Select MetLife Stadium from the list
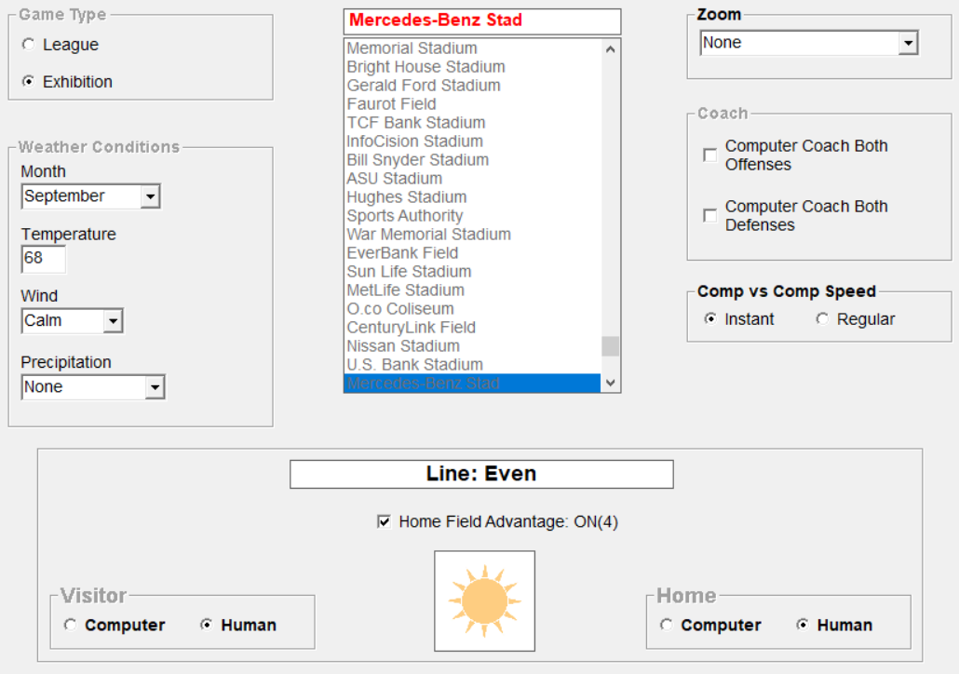This screenshot has height=674, width=959. (405, 290)
